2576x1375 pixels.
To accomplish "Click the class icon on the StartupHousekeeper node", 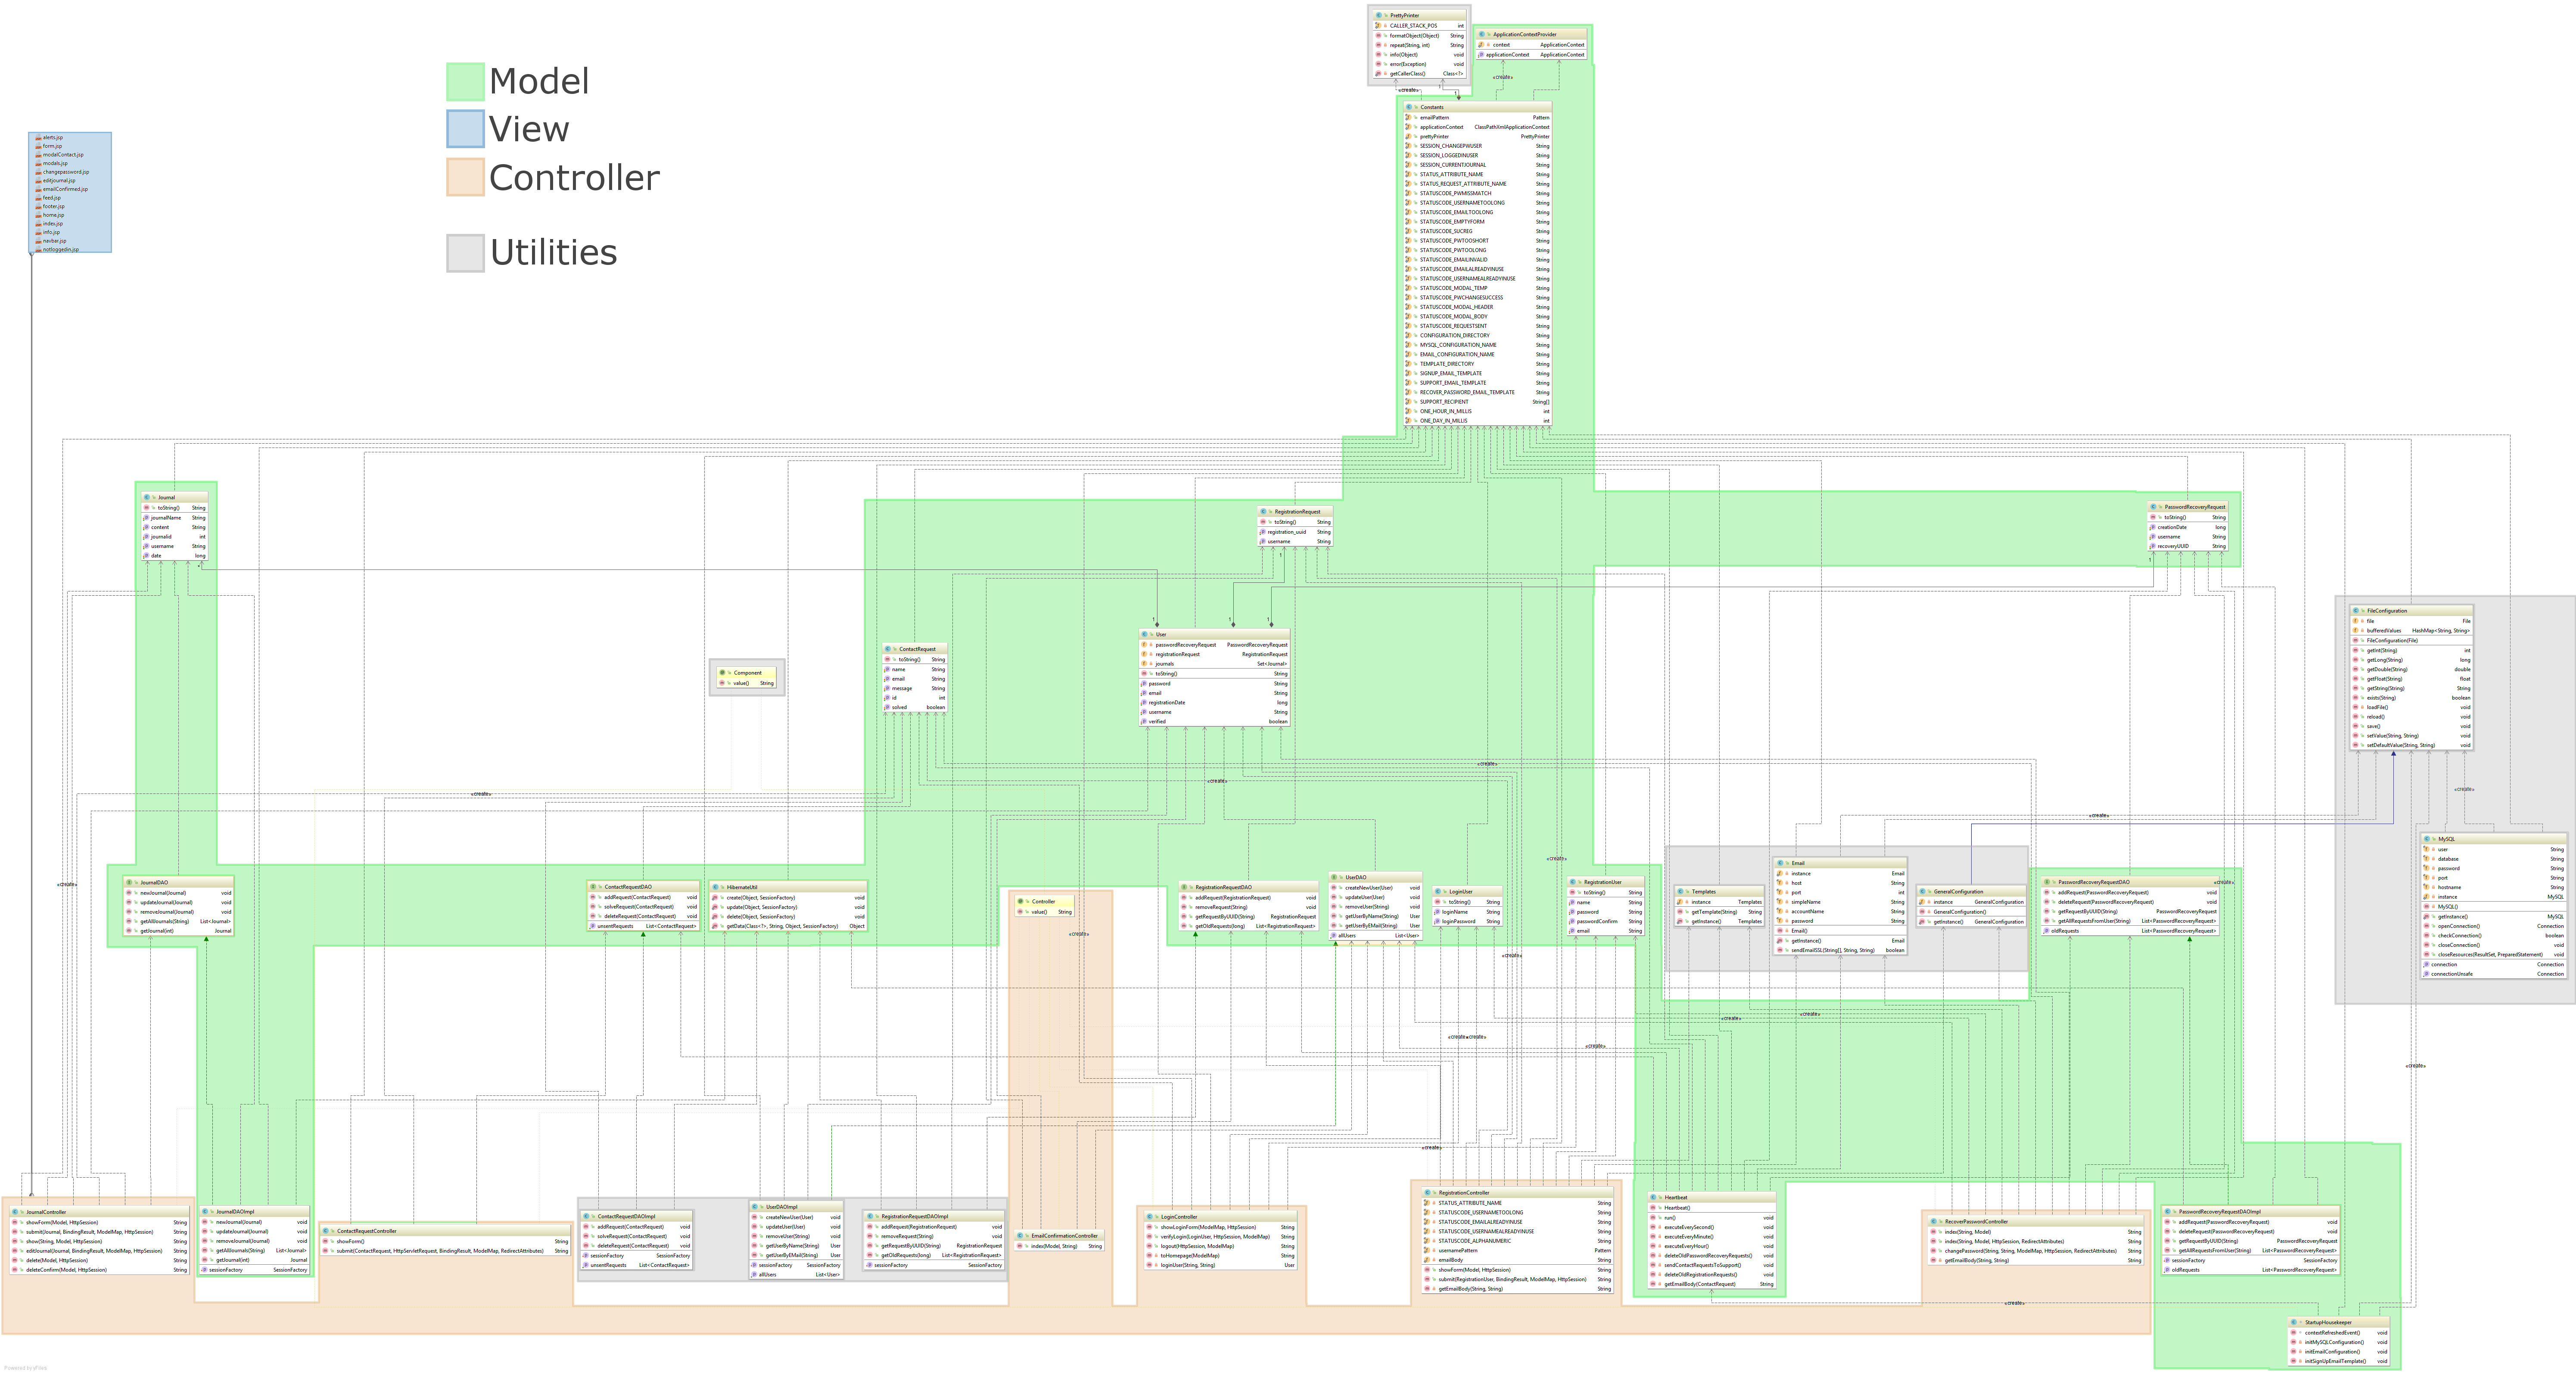I will (x=2294, y=1322).
